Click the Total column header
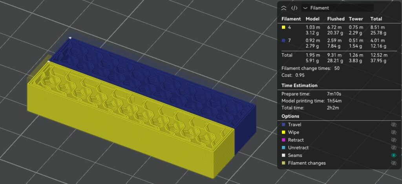This screenshot has height=184, width=402. pyautogui.click(x=376, y=19)
